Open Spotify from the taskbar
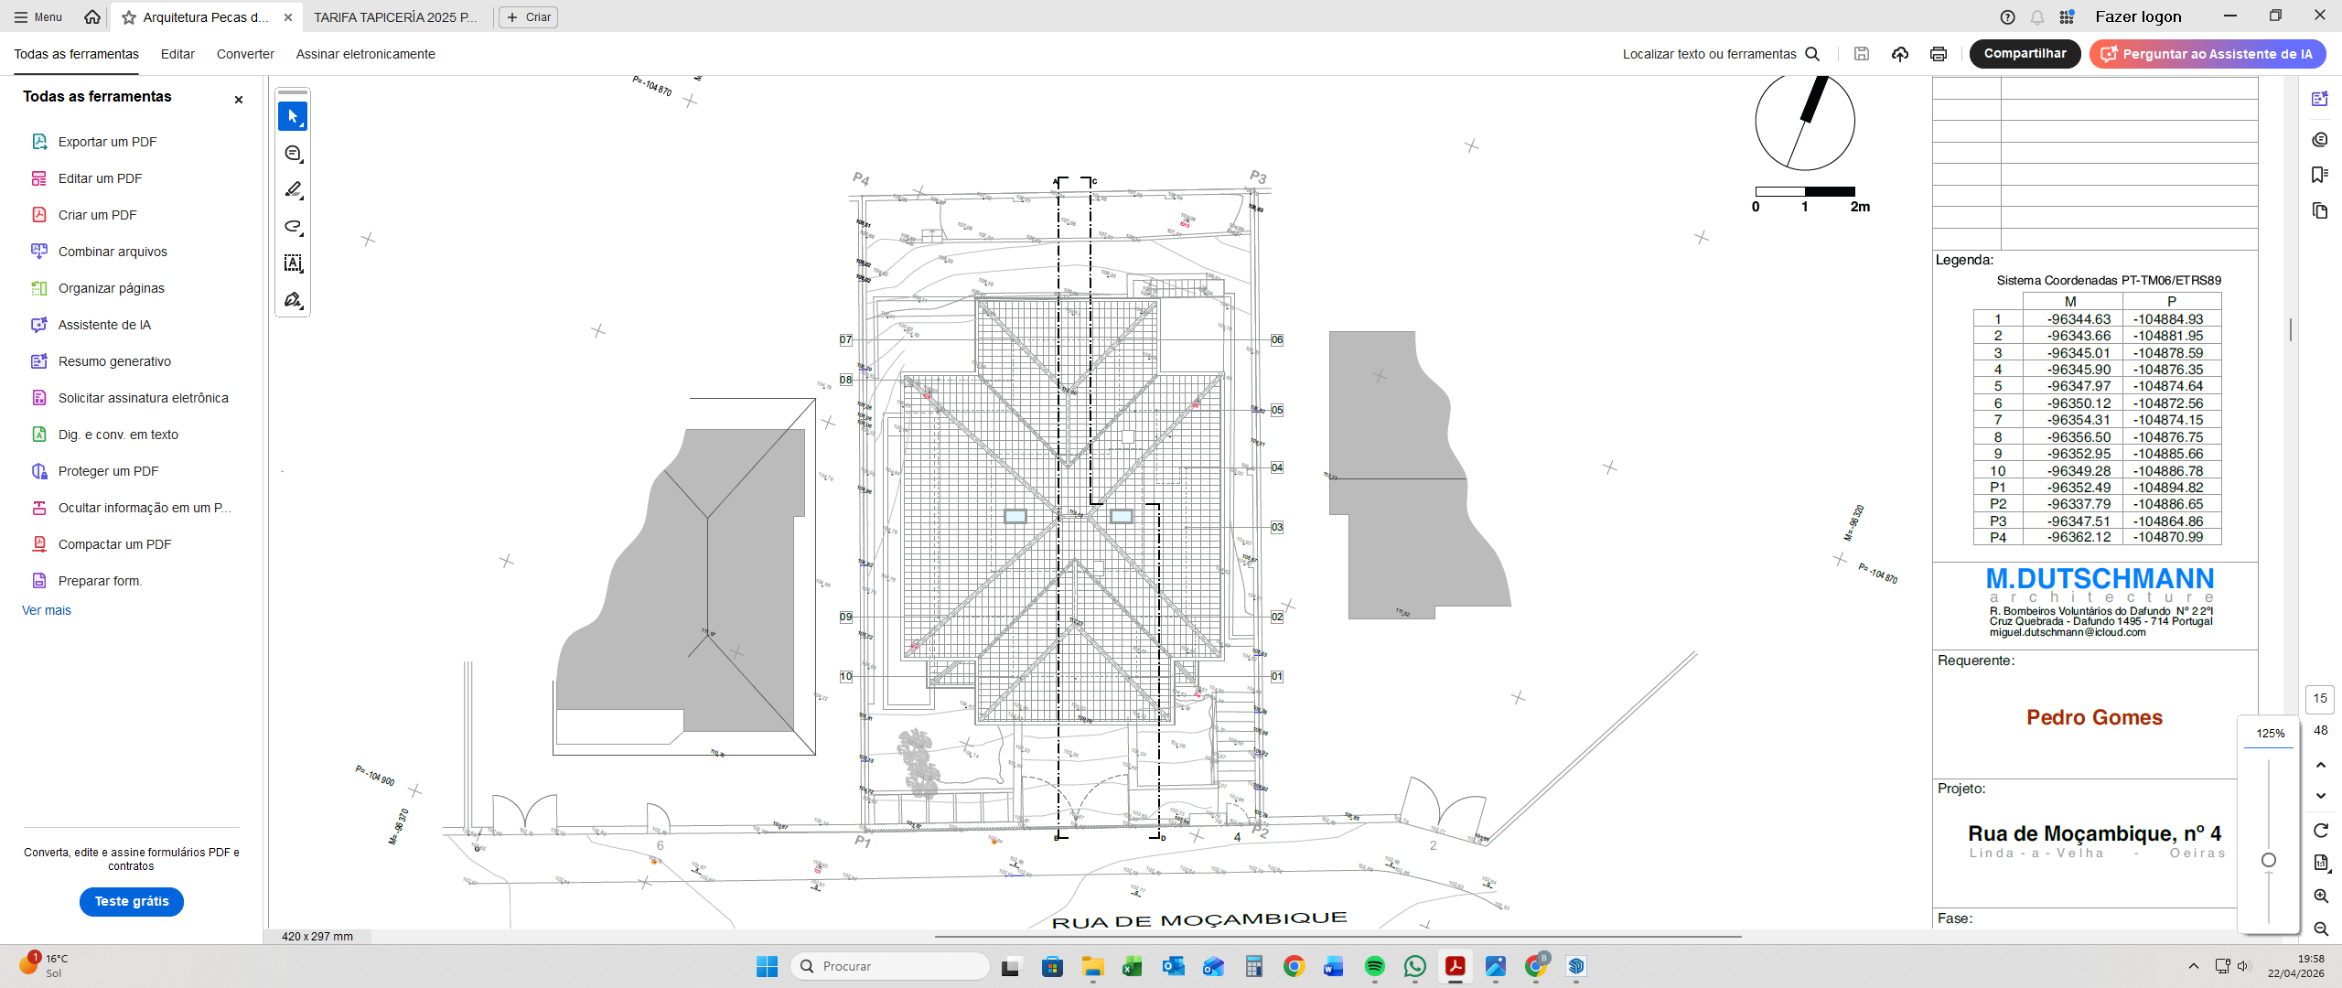This screenshot has height=988, width=2342. 1374,966
